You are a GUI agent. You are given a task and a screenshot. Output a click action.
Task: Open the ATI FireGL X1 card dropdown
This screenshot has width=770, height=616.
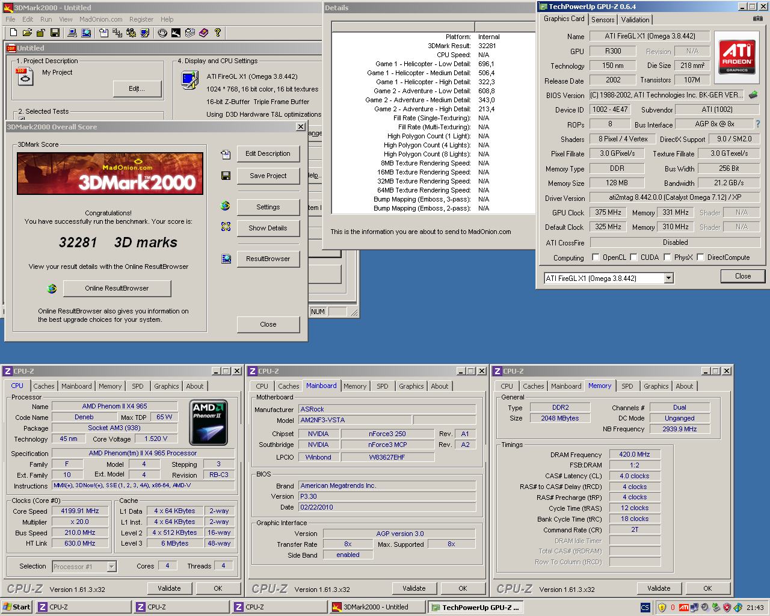(x=668, y=278)
